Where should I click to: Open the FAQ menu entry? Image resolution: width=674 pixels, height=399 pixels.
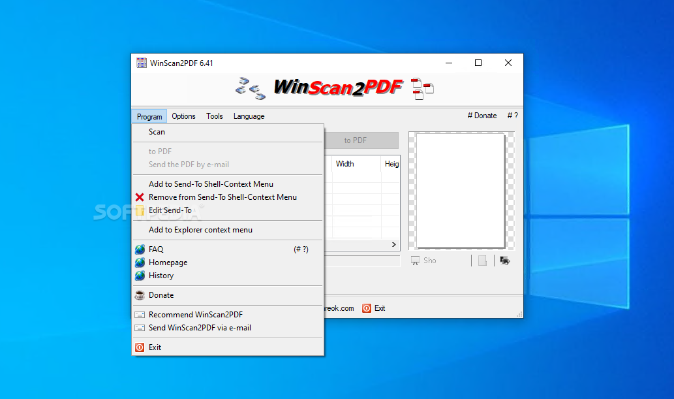click(228, 249)
